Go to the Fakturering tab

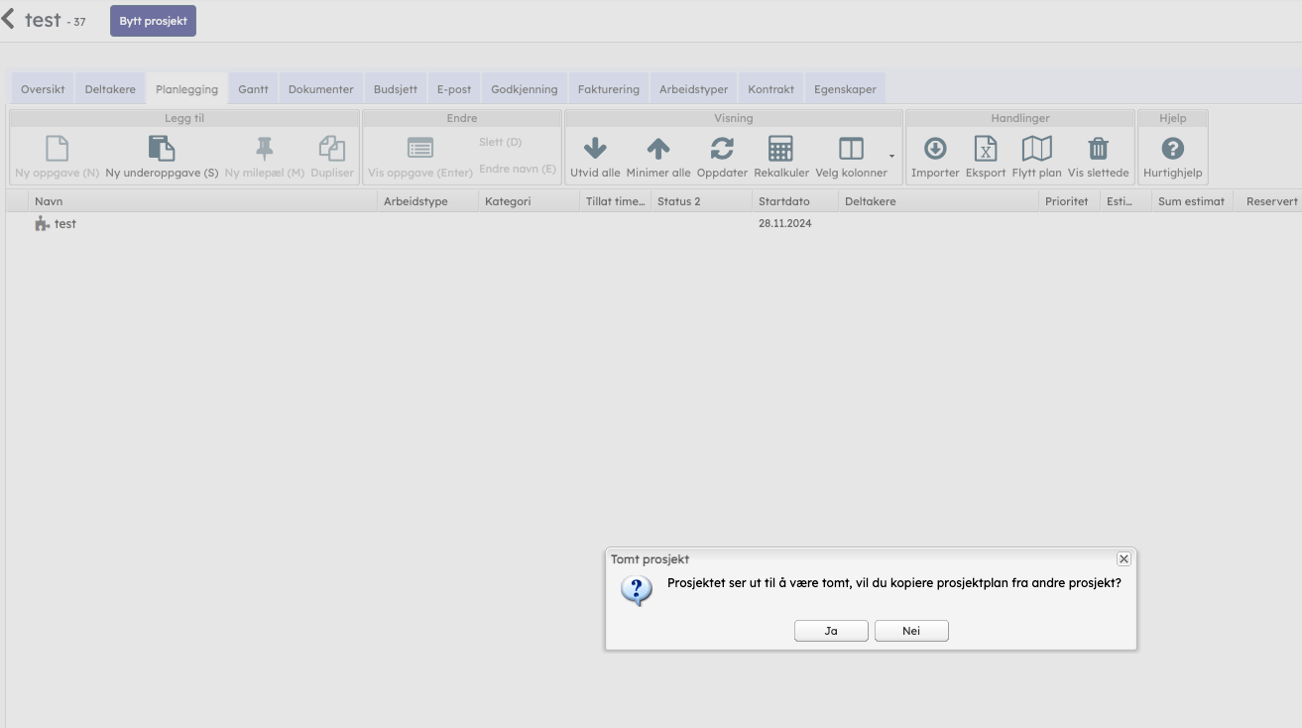tap(608, 89)
